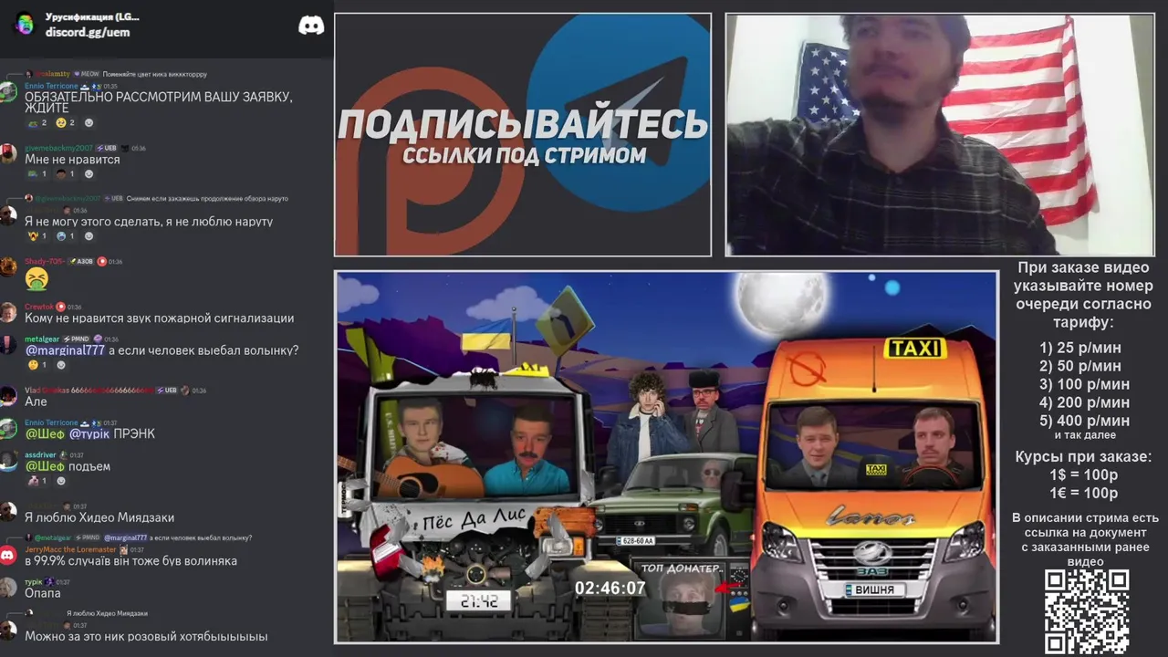Toggle first reaction under Мне не нравится
This screenshot has width=1168, height=657.
37,174
